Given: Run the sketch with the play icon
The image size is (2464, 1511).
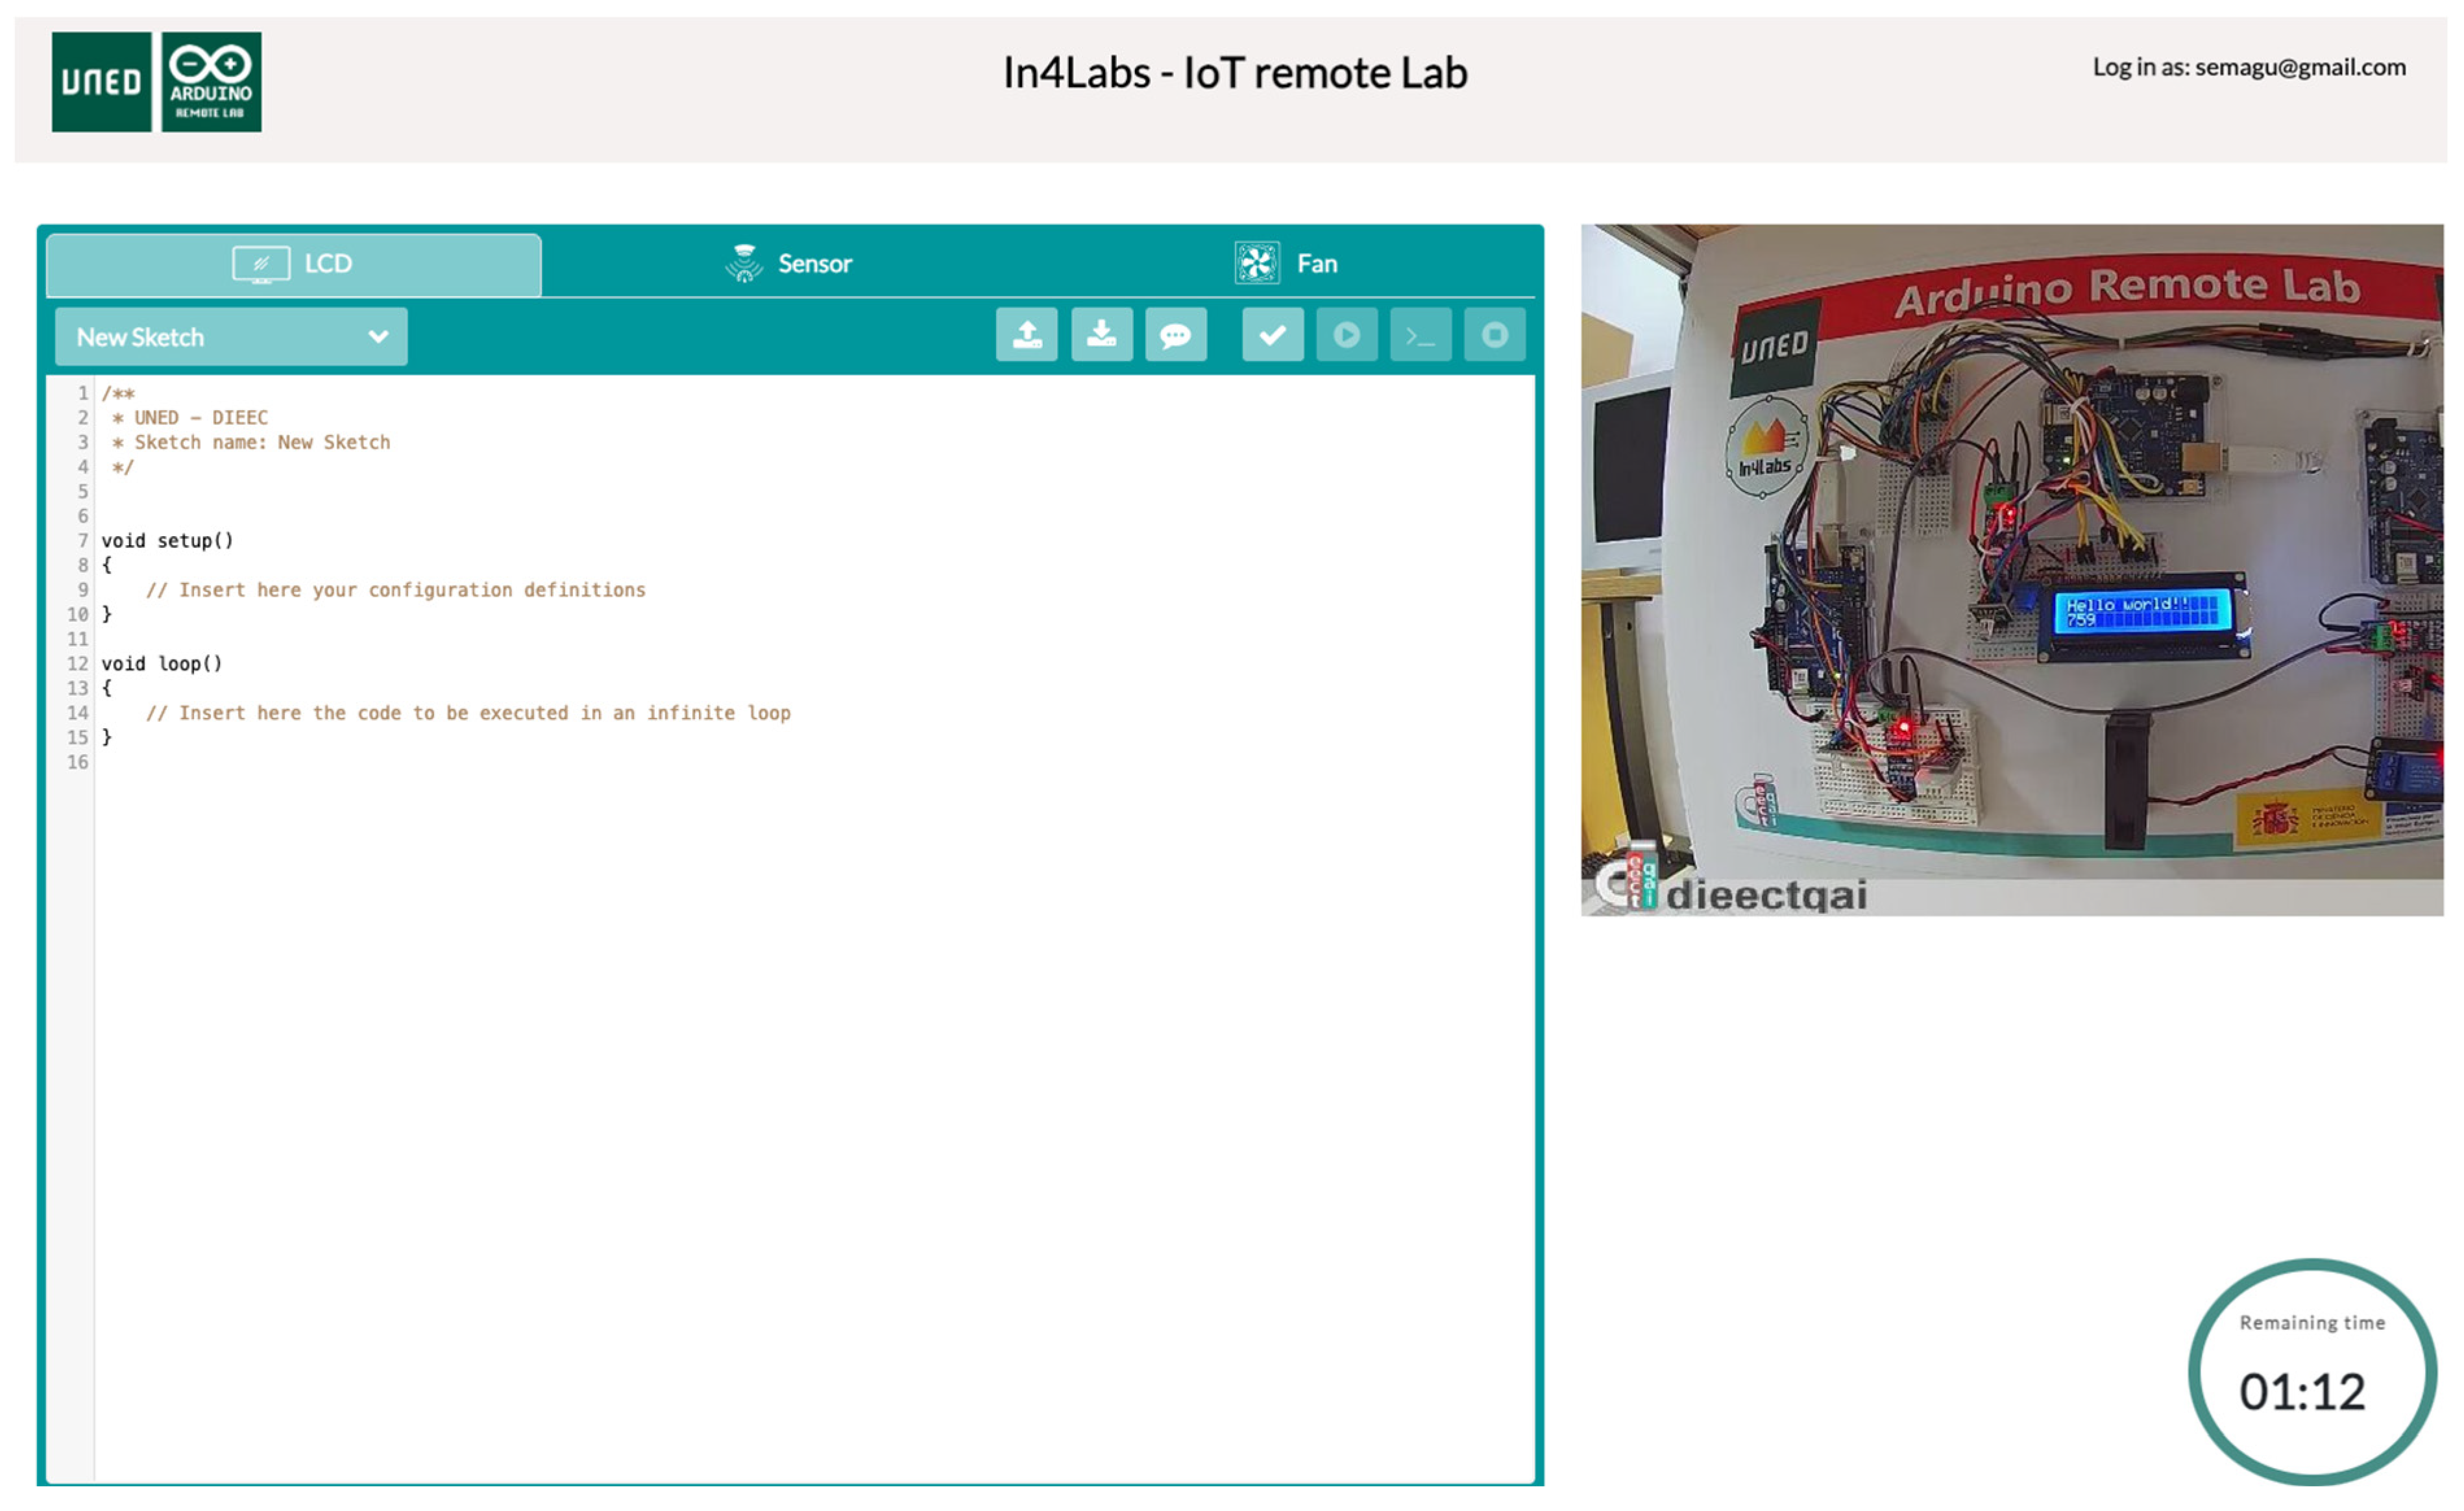Looking at the screenshot, I should [x=1346, y=334].
